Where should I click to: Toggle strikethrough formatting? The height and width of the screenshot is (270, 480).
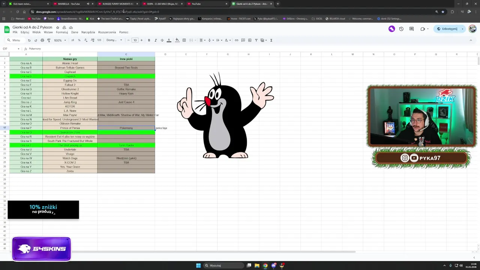[x=162, y=40]
